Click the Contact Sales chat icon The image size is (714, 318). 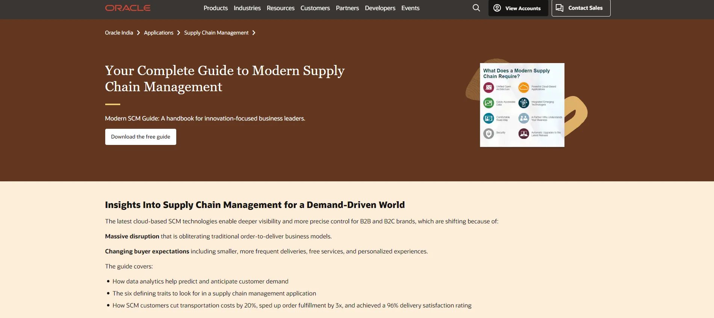pos(560,8)
